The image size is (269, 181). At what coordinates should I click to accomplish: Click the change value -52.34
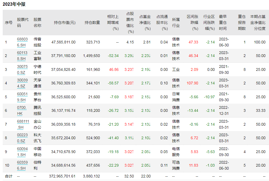point(113,56)
